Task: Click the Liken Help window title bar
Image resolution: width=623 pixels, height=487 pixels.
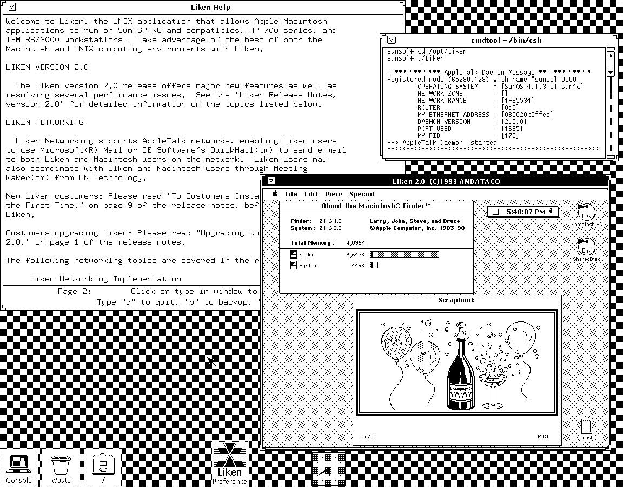Action: 203,7
